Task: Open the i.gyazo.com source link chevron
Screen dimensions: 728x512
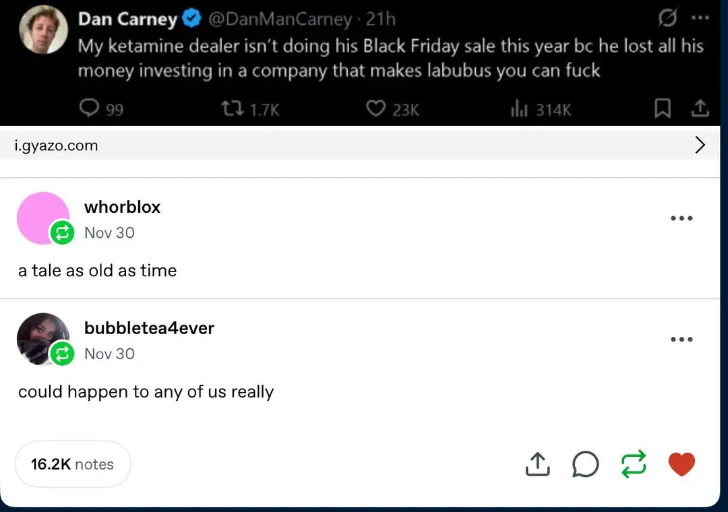Action: click(x=700, y=145)
